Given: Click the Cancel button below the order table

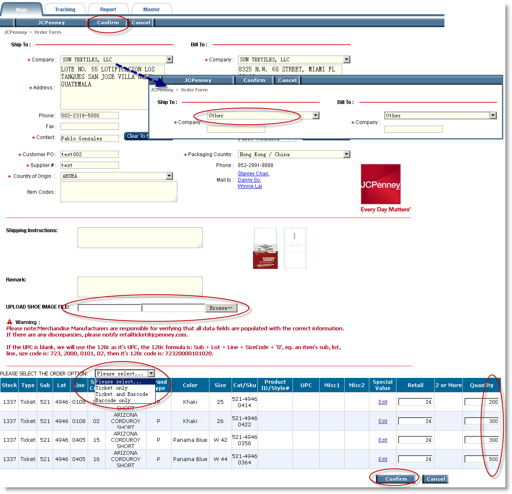Looking at the screenshot, I should click(436, 479).
